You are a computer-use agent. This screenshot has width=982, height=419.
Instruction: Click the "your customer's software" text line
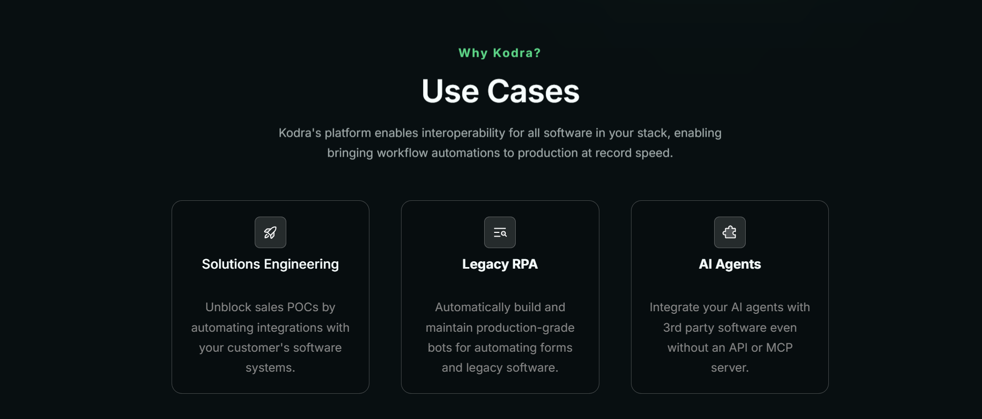point(270,348)
